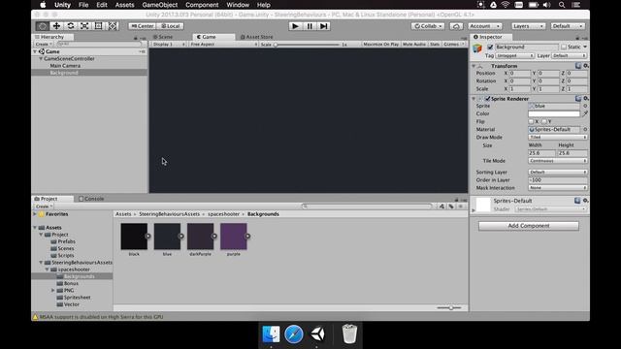Toggle Maximize On Play
The height and width of the screenshot is (349, 621).
[381, 45]
